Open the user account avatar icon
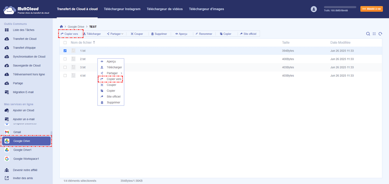The height and width of the screenshot is (184, 389). point(314,9)
